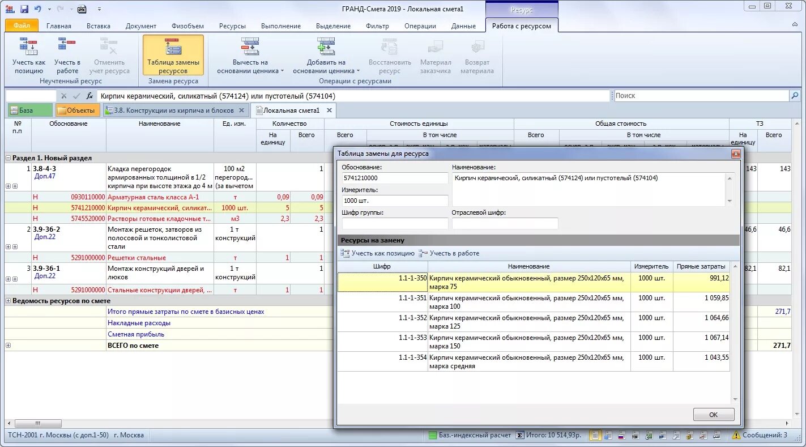Open the Выделение ribbon tab
Image resolution: width=806 pixels, height=447 pixels.
(x=333, y=26)
